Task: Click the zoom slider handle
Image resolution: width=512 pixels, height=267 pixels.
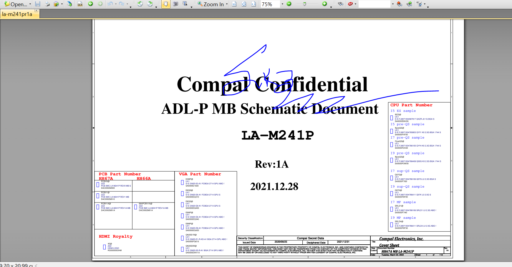Action: pos(304,4)
